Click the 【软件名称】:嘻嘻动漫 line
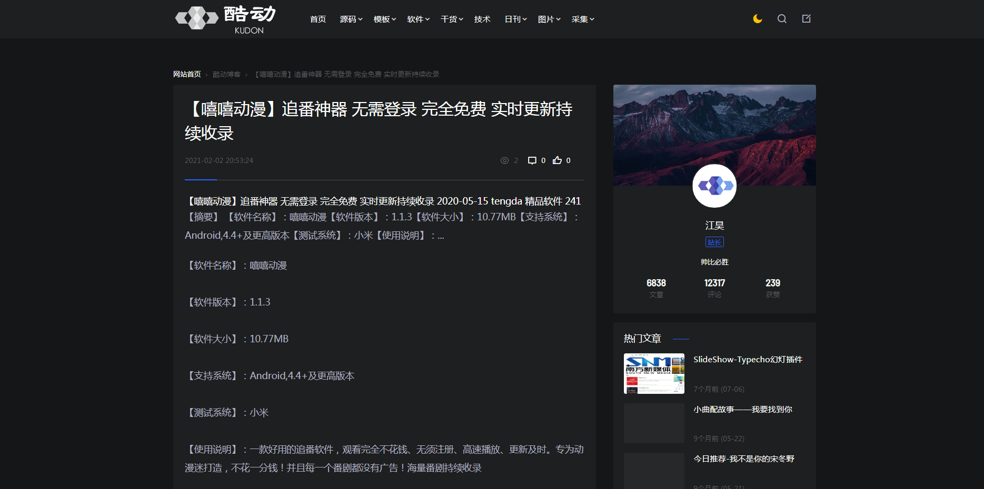This screenshot has width=984, height=489. [x=236, y=266]
